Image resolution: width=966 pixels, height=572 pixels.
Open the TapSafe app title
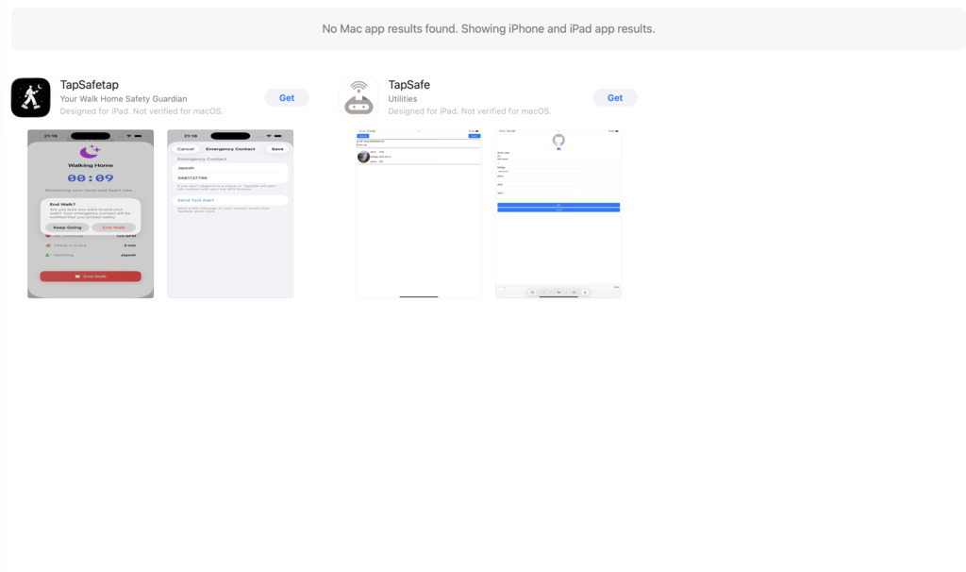tap(409, 84)
